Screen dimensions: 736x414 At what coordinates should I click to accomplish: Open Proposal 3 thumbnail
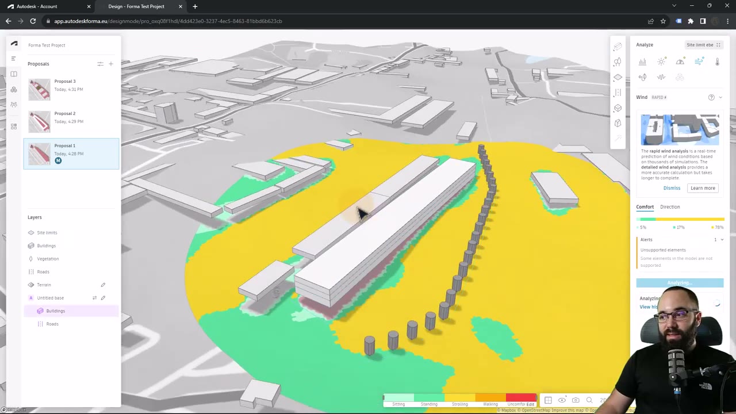pos(40,89)
